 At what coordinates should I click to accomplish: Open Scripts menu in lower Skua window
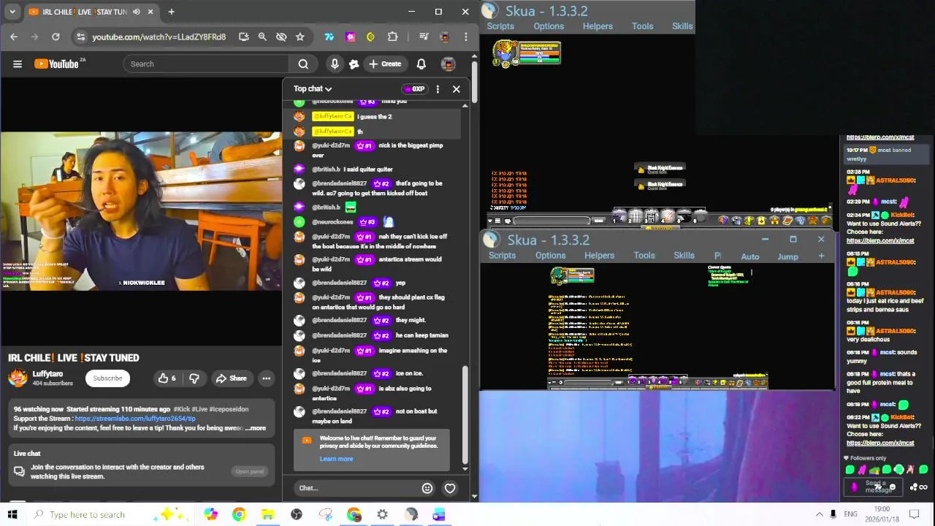coord(502,256)
